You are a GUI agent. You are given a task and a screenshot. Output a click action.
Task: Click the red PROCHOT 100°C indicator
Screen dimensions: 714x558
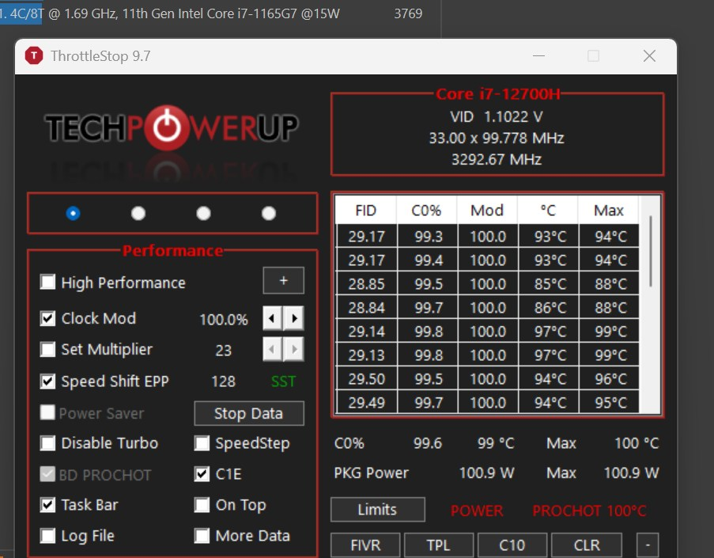point(589,511)
